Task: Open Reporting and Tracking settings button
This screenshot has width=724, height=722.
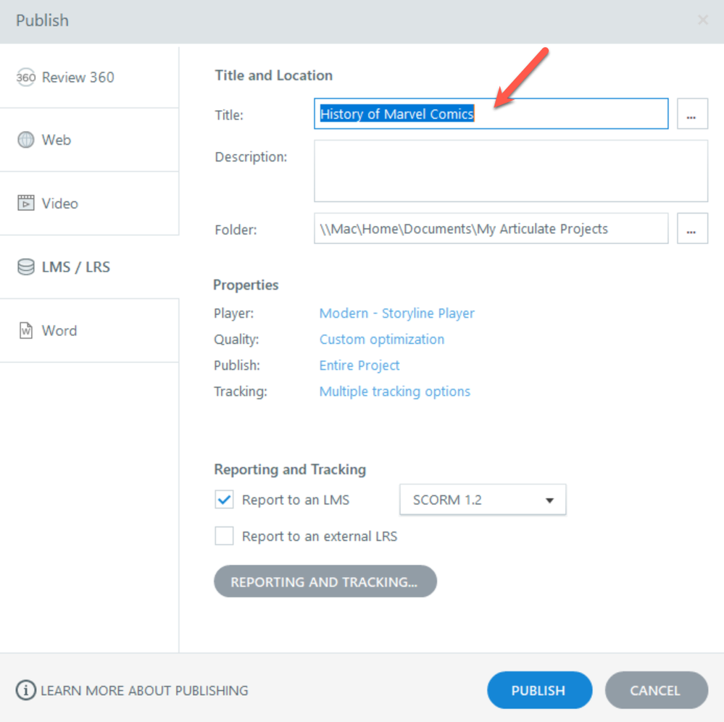Action: [x=325, y=582]
